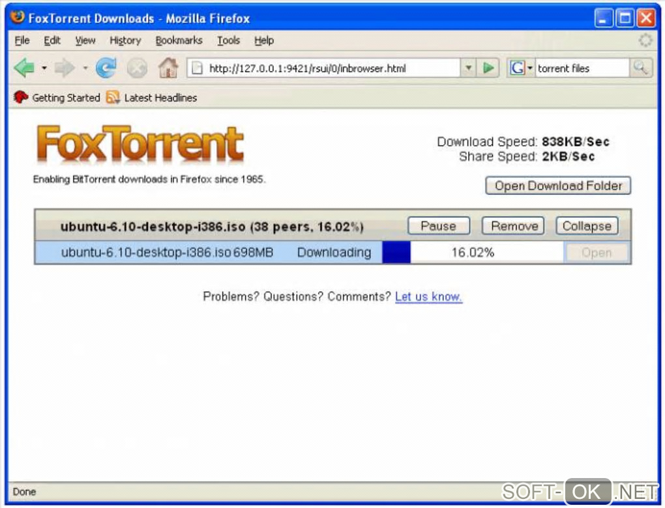Image resolution: width=665 pixels, height=508 pixels.
Task: Select the file row 'ubuntu-6.10-desktop-i386.iso 698MB'
Action: coord(167,253)
